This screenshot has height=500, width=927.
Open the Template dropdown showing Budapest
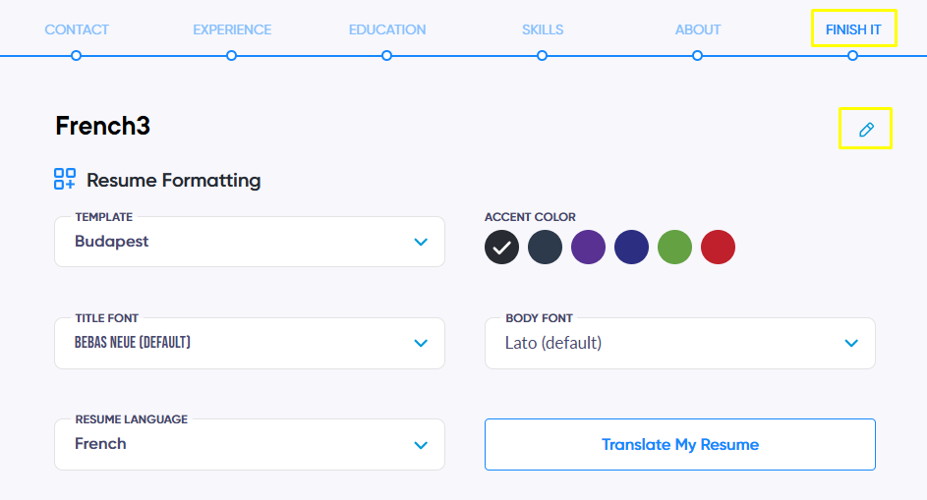pyautogui.click(x=250, y=242)
